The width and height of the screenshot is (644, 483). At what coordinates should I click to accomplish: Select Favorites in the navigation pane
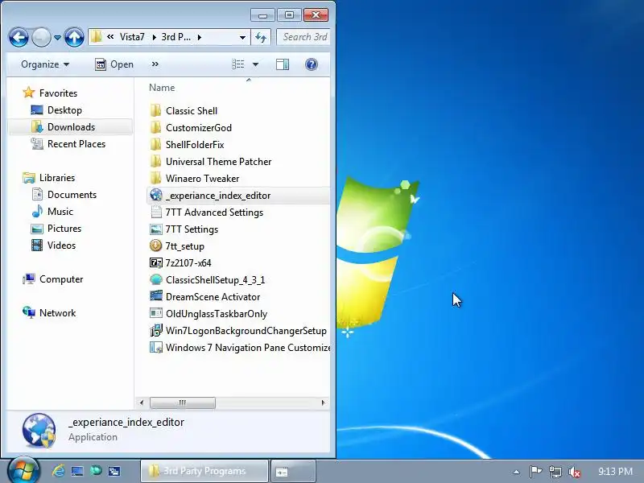pyautogui.click(x=58, y=93)
